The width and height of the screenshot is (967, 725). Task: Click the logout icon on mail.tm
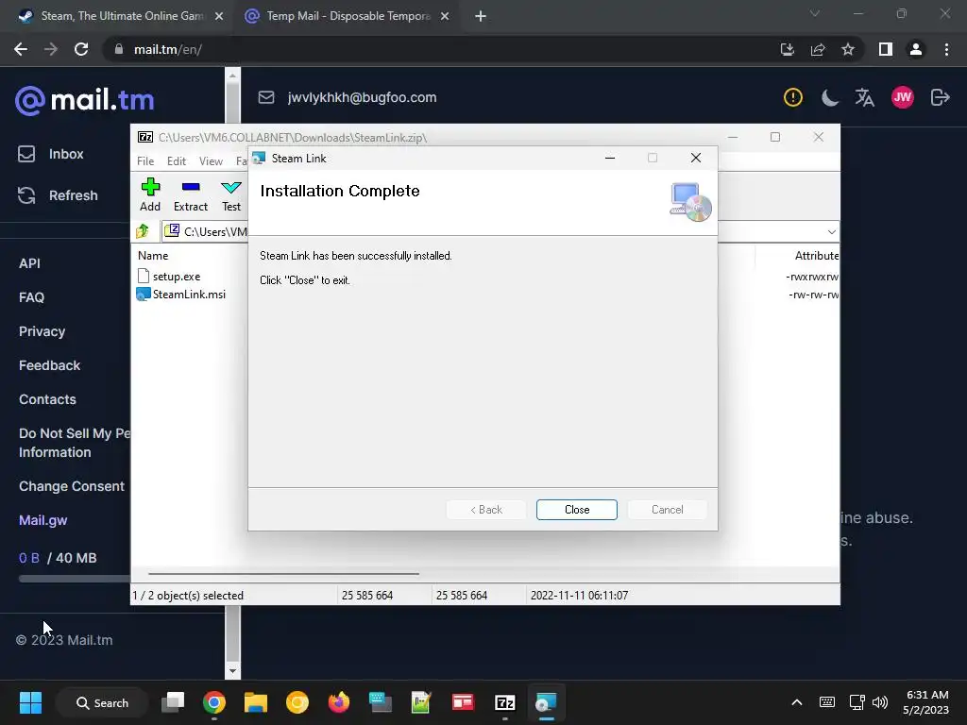[x=940, y=97]
